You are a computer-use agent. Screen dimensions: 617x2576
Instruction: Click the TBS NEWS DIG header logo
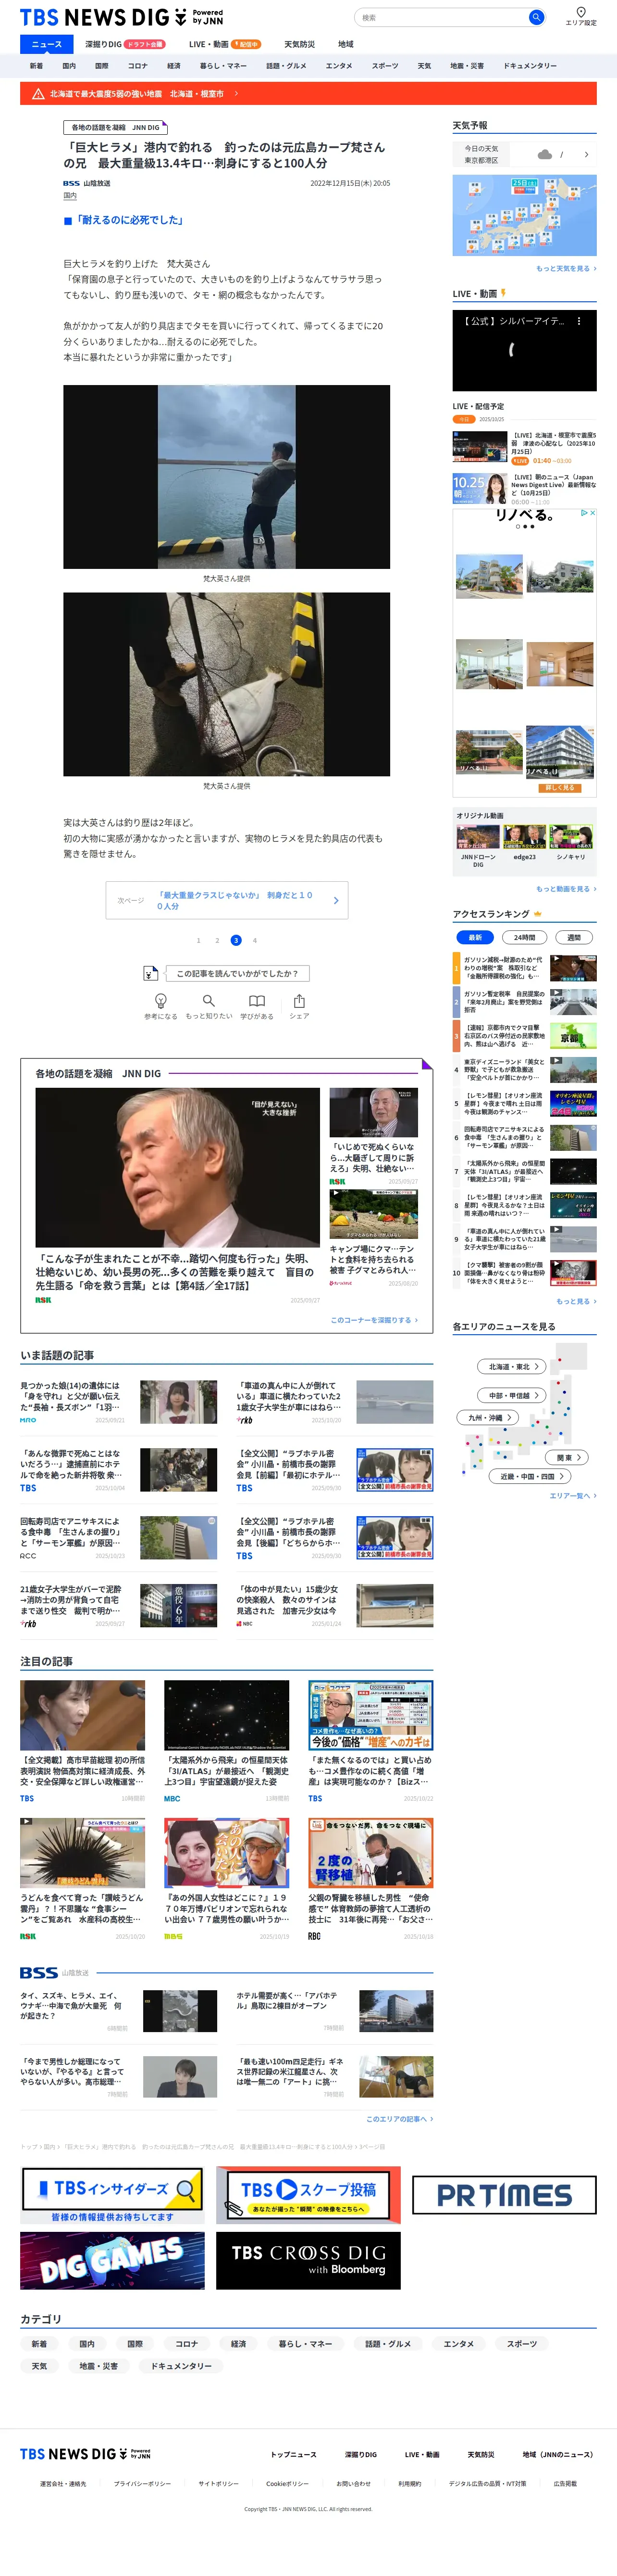pyautogui.click(x=122, y=17)
